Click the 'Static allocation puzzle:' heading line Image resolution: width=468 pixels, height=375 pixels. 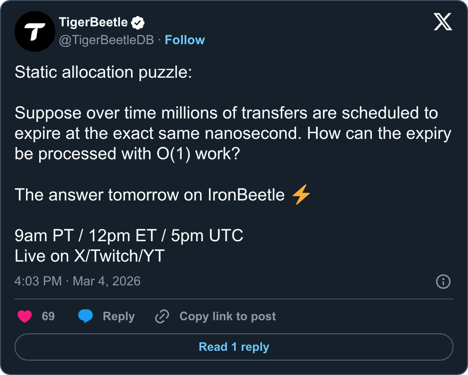pos(103,72)
